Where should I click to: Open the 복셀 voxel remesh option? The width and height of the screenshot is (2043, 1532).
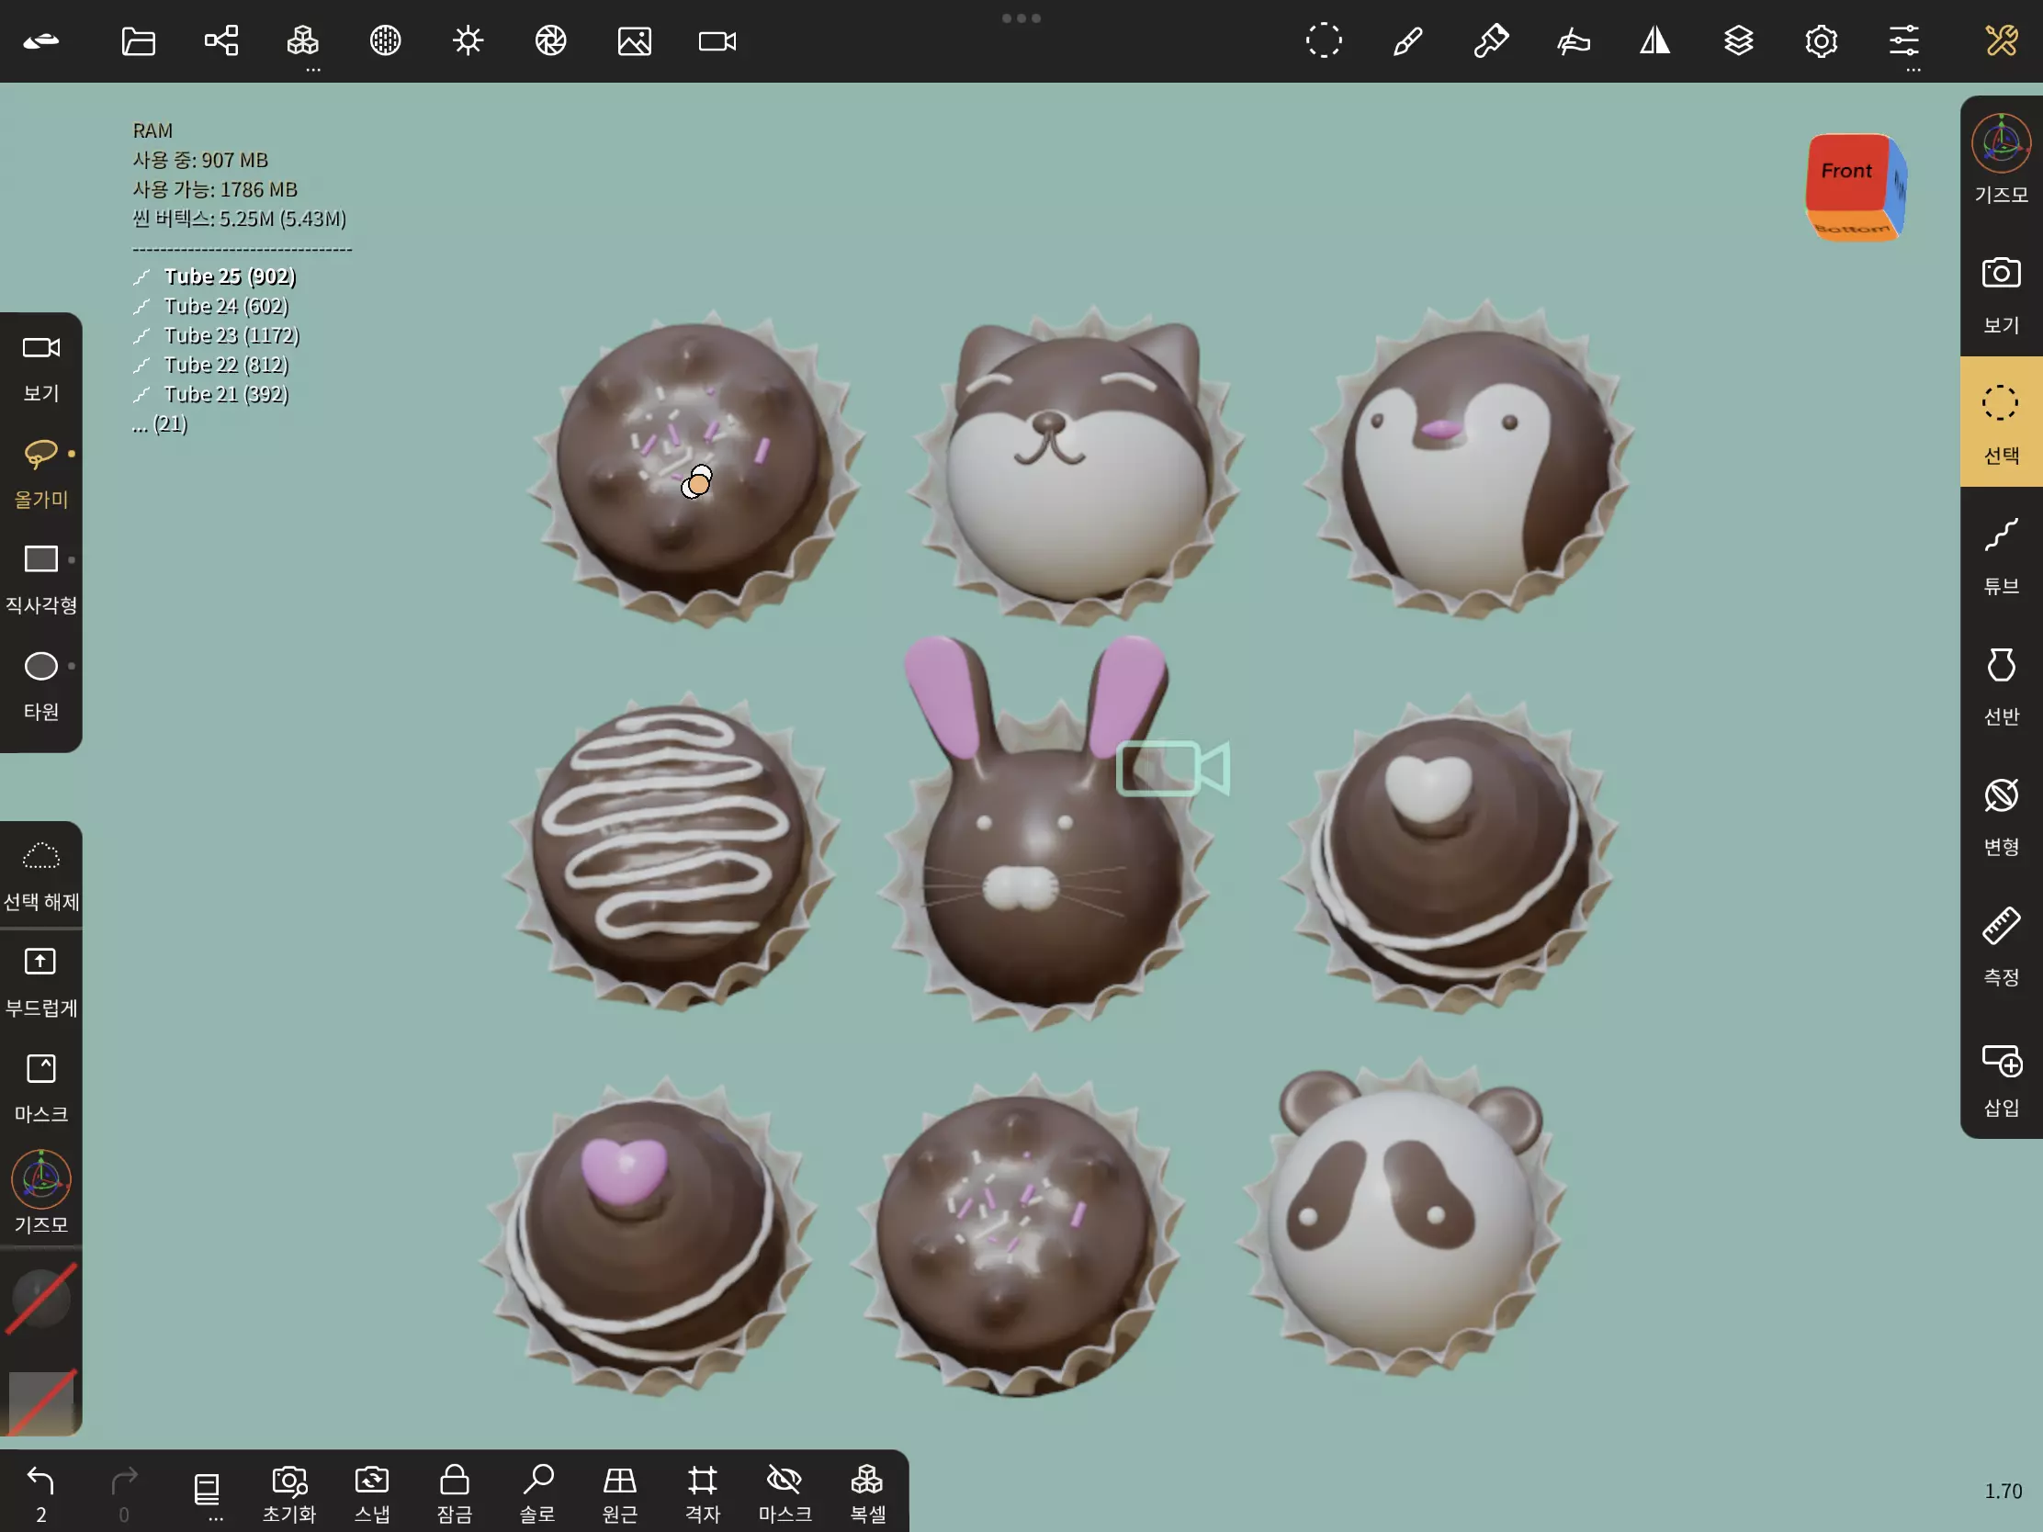[x=867, y=1493]
